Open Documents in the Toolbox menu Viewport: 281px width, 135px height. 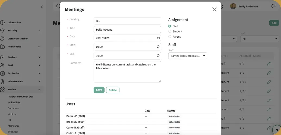pos(14,108)
